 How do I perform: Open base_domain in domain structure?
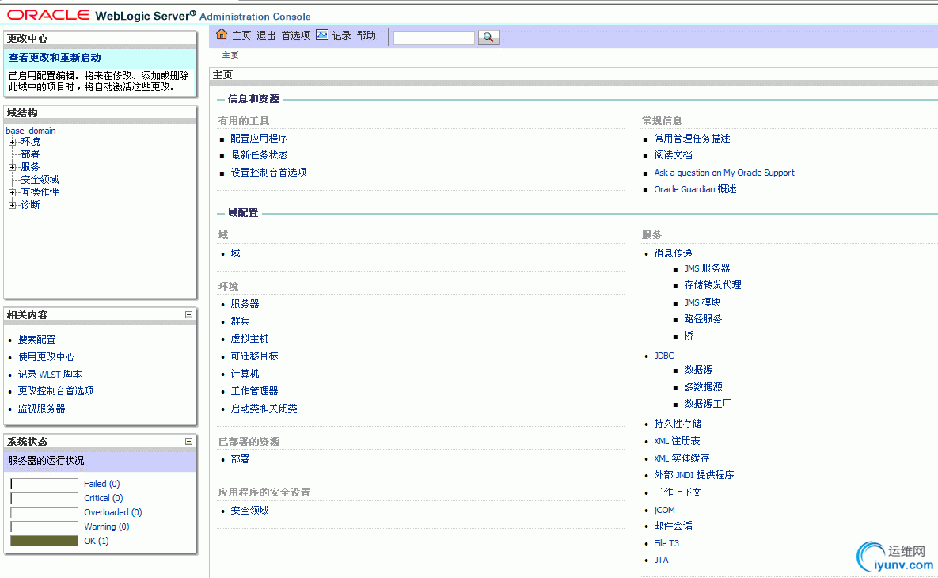pos(31,131)
